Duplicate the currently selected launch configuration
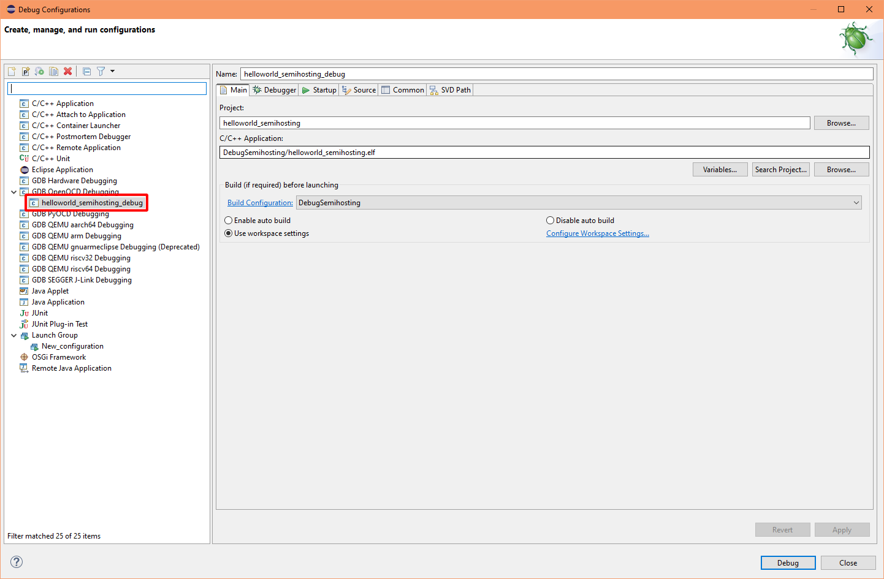This screenshot has height=579, width=884. [x=53, y=71]
